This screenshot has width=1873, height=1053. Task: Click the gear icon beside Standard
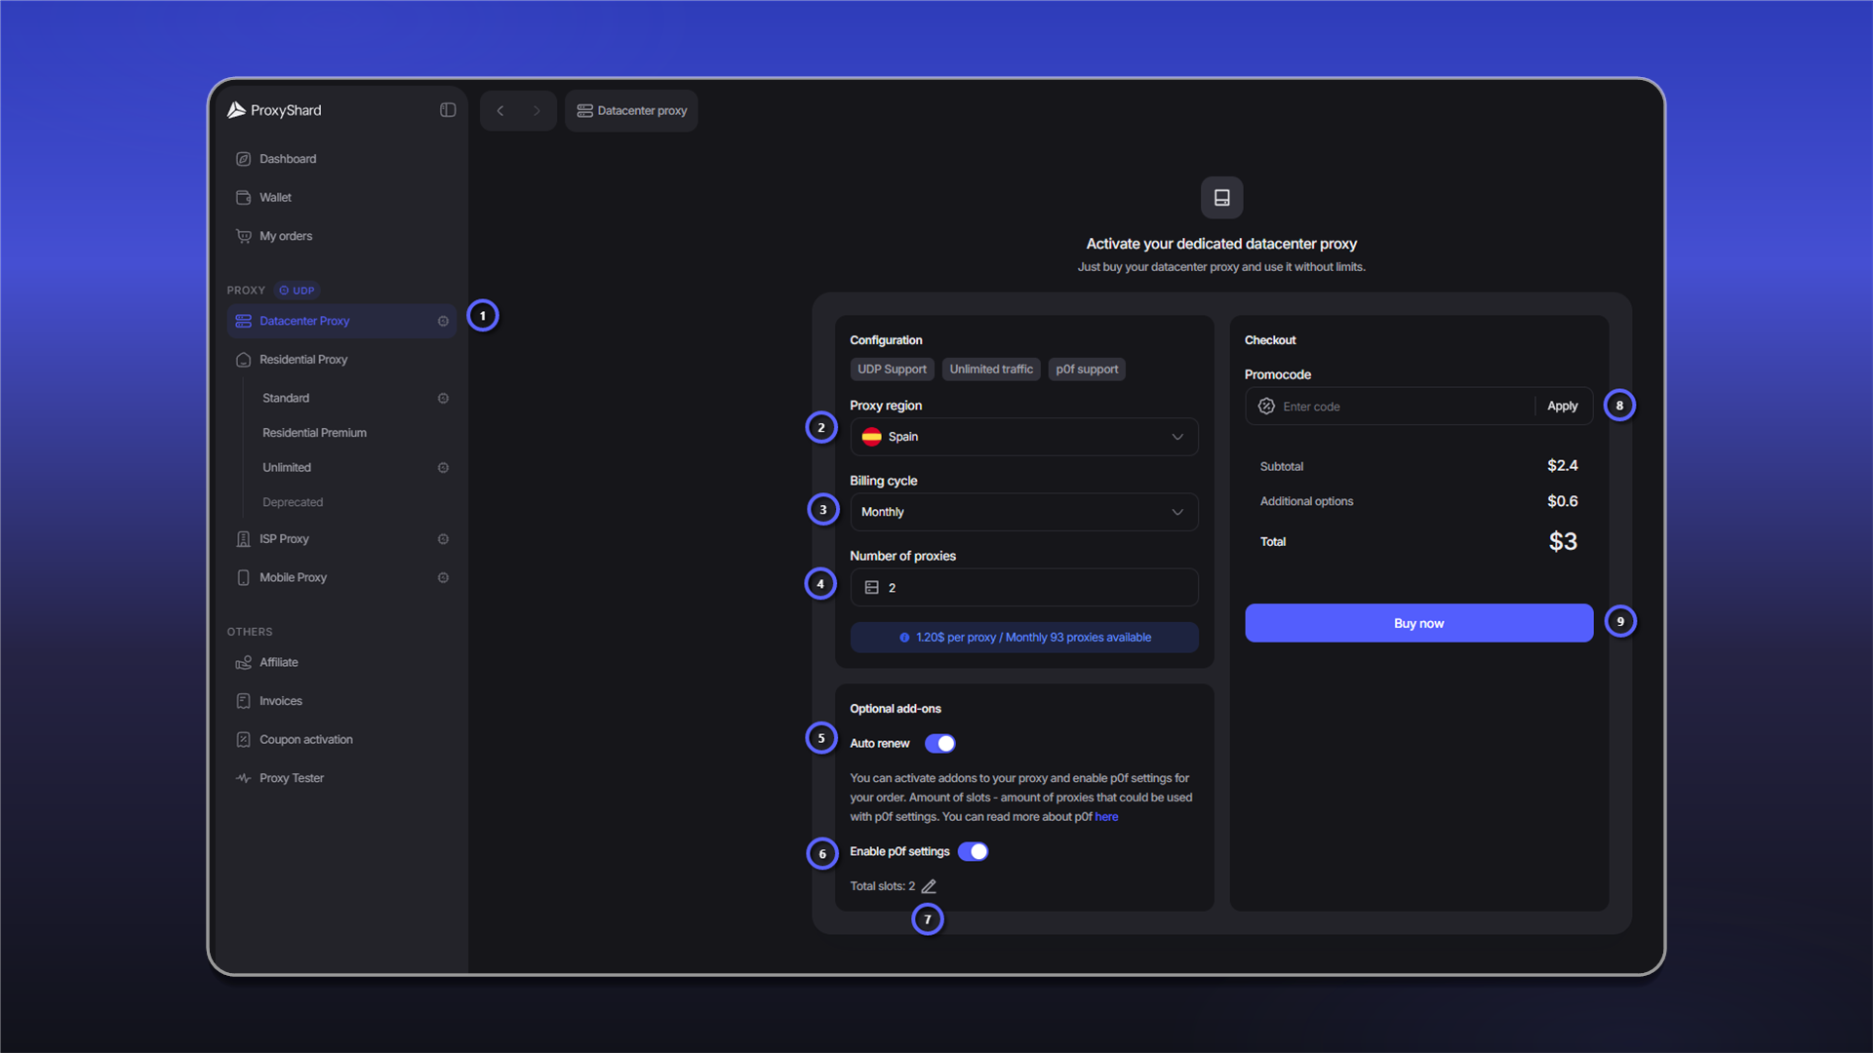tap(443, 398)
